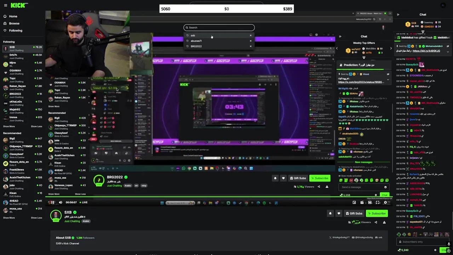Click SXB Subscribe button

[x=377, y=213]
